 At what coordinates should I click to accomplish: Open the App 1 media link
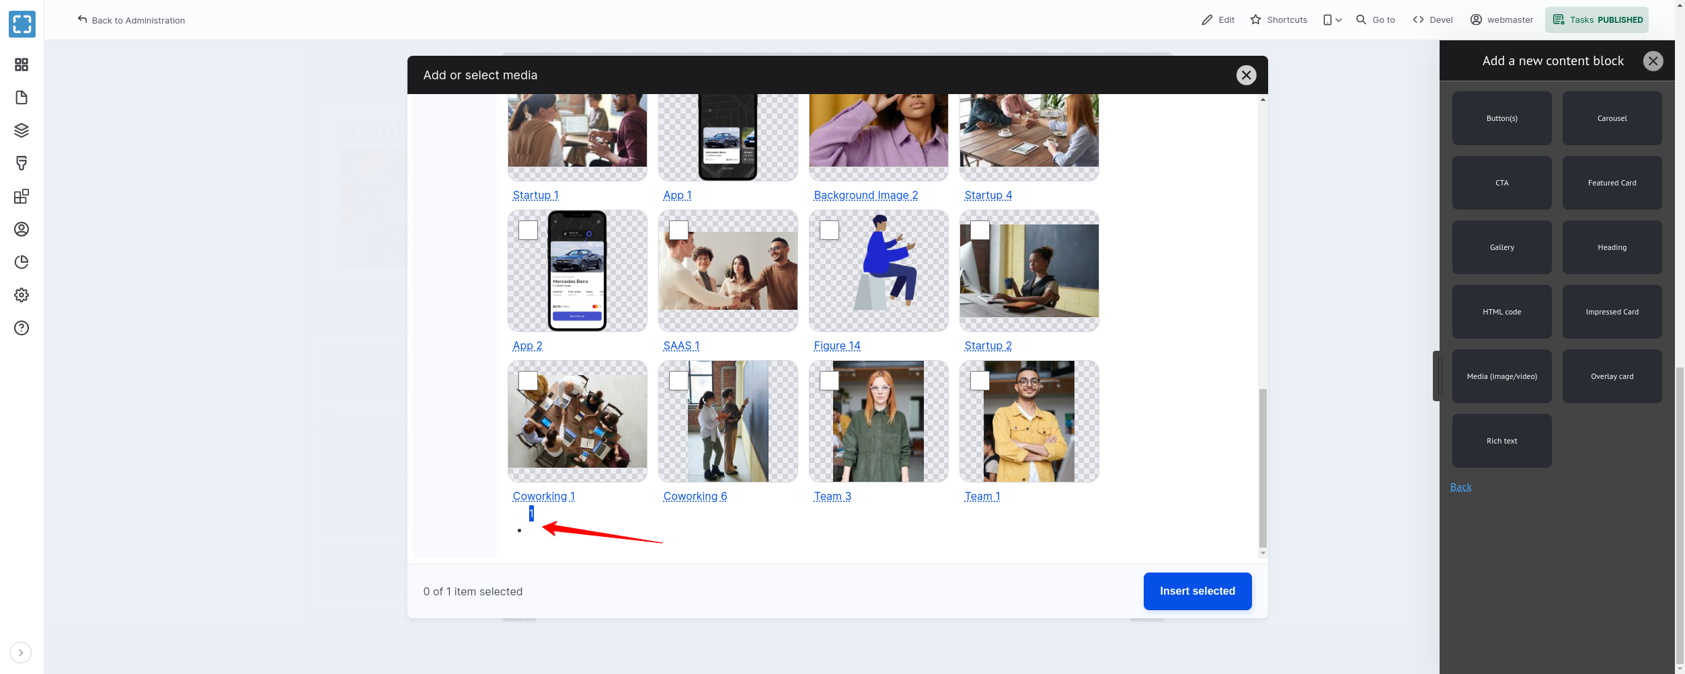677,195
